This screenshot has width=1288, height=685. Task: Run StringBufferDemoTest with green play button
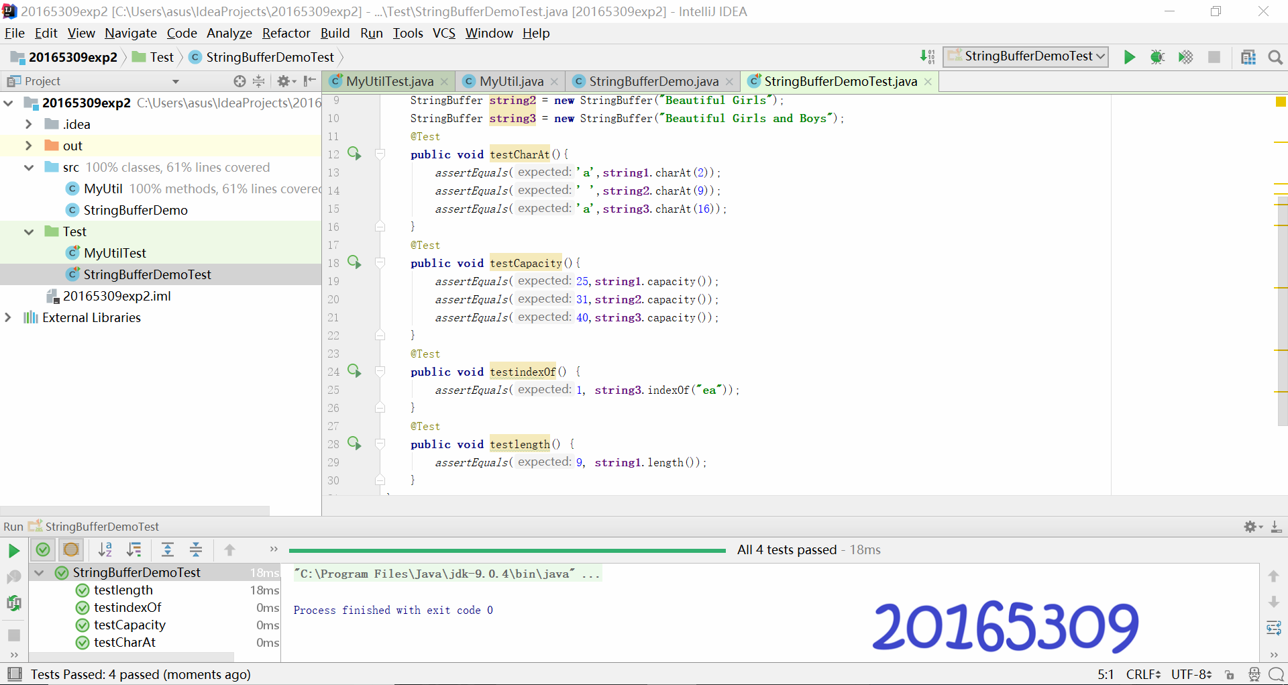coord(1130,57)
